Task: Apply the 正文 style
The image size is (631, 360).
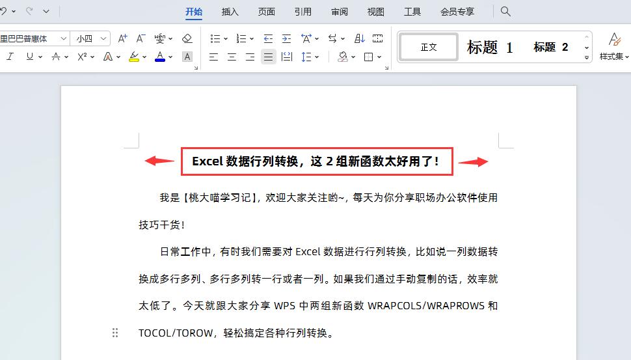Action: coord(429,47)
